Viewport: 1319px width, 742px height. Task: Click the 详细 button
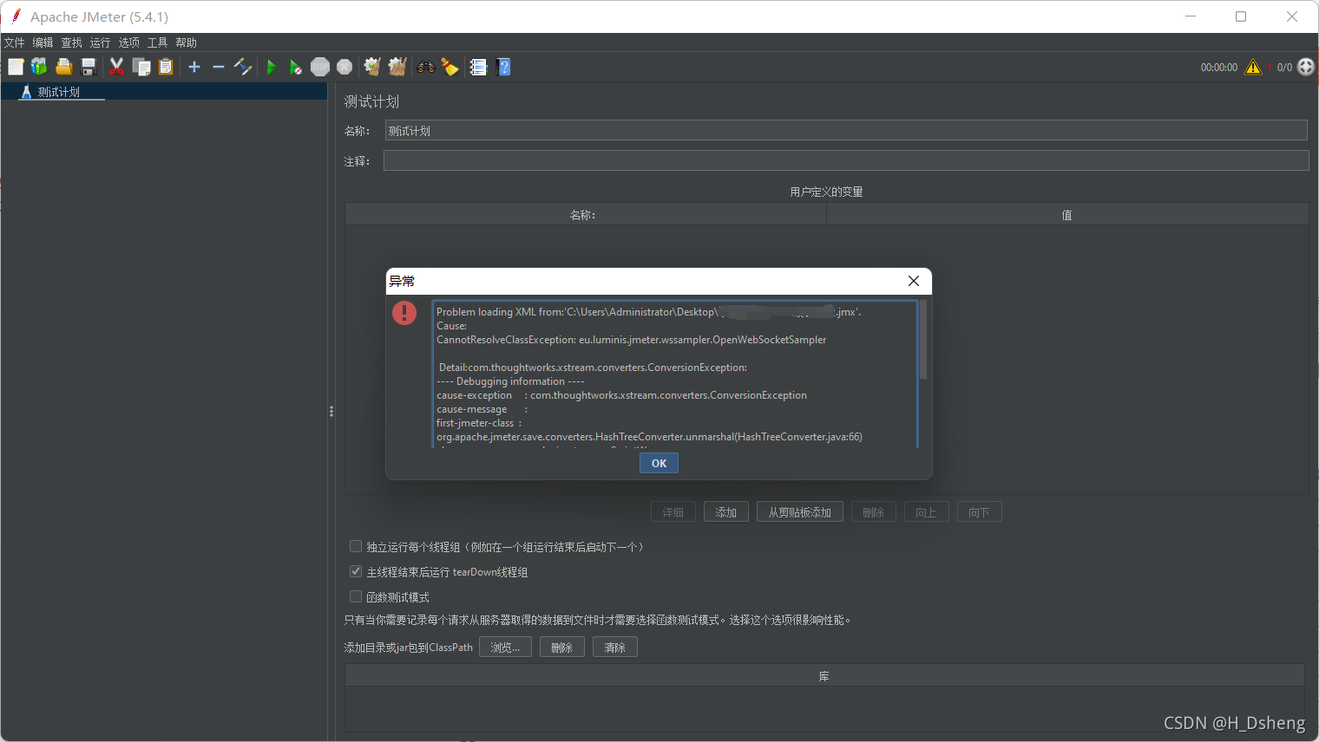(x=673, y=512)
